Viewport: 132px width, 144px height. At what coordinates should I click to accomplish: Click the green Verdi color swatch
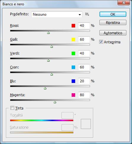coord(73,53)
